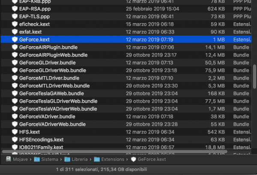
Task: Click the icon of GeForceTeslaVADriverWeb.bundle
Action: (15, 109)
